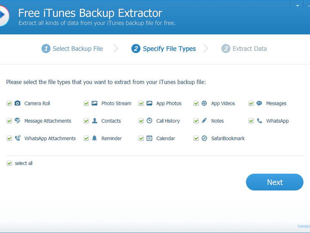Click the Reminder bell icon
This screenshot has width=310, height=233.
pyautogui.click(x=94, y=138)
